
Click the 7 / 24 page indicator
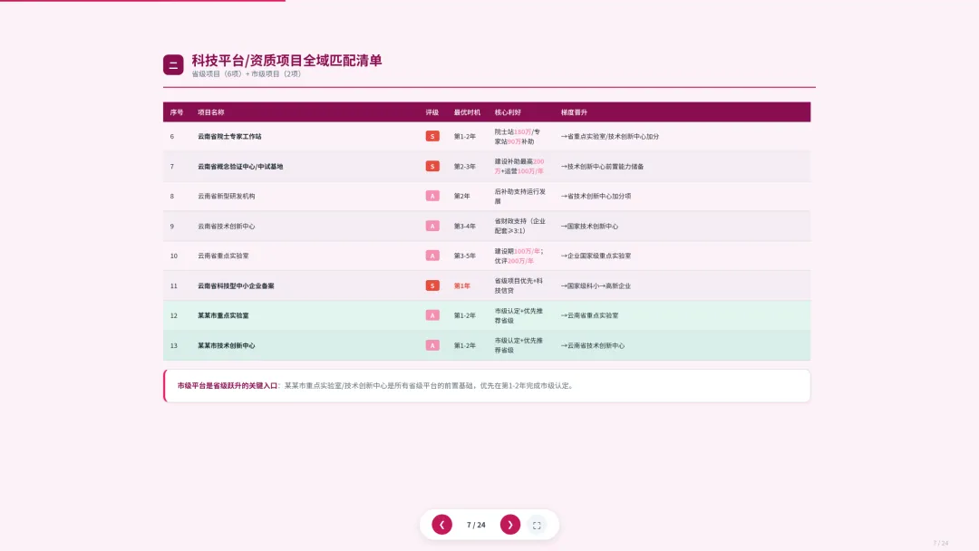(x=476, y=525)
